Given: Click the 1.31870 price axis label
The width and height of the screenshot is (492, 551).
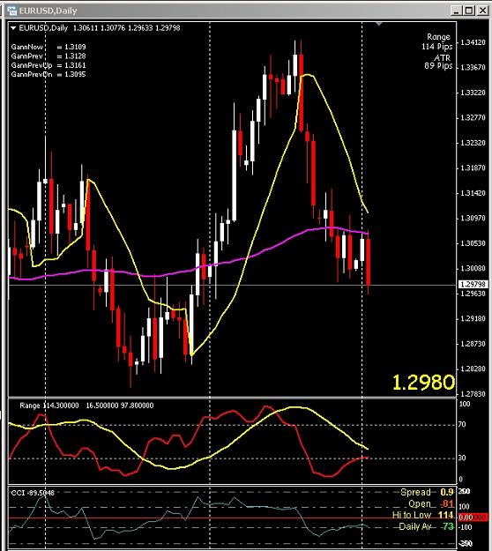Looking at the screenshot, I should click(x=473, y=168).
